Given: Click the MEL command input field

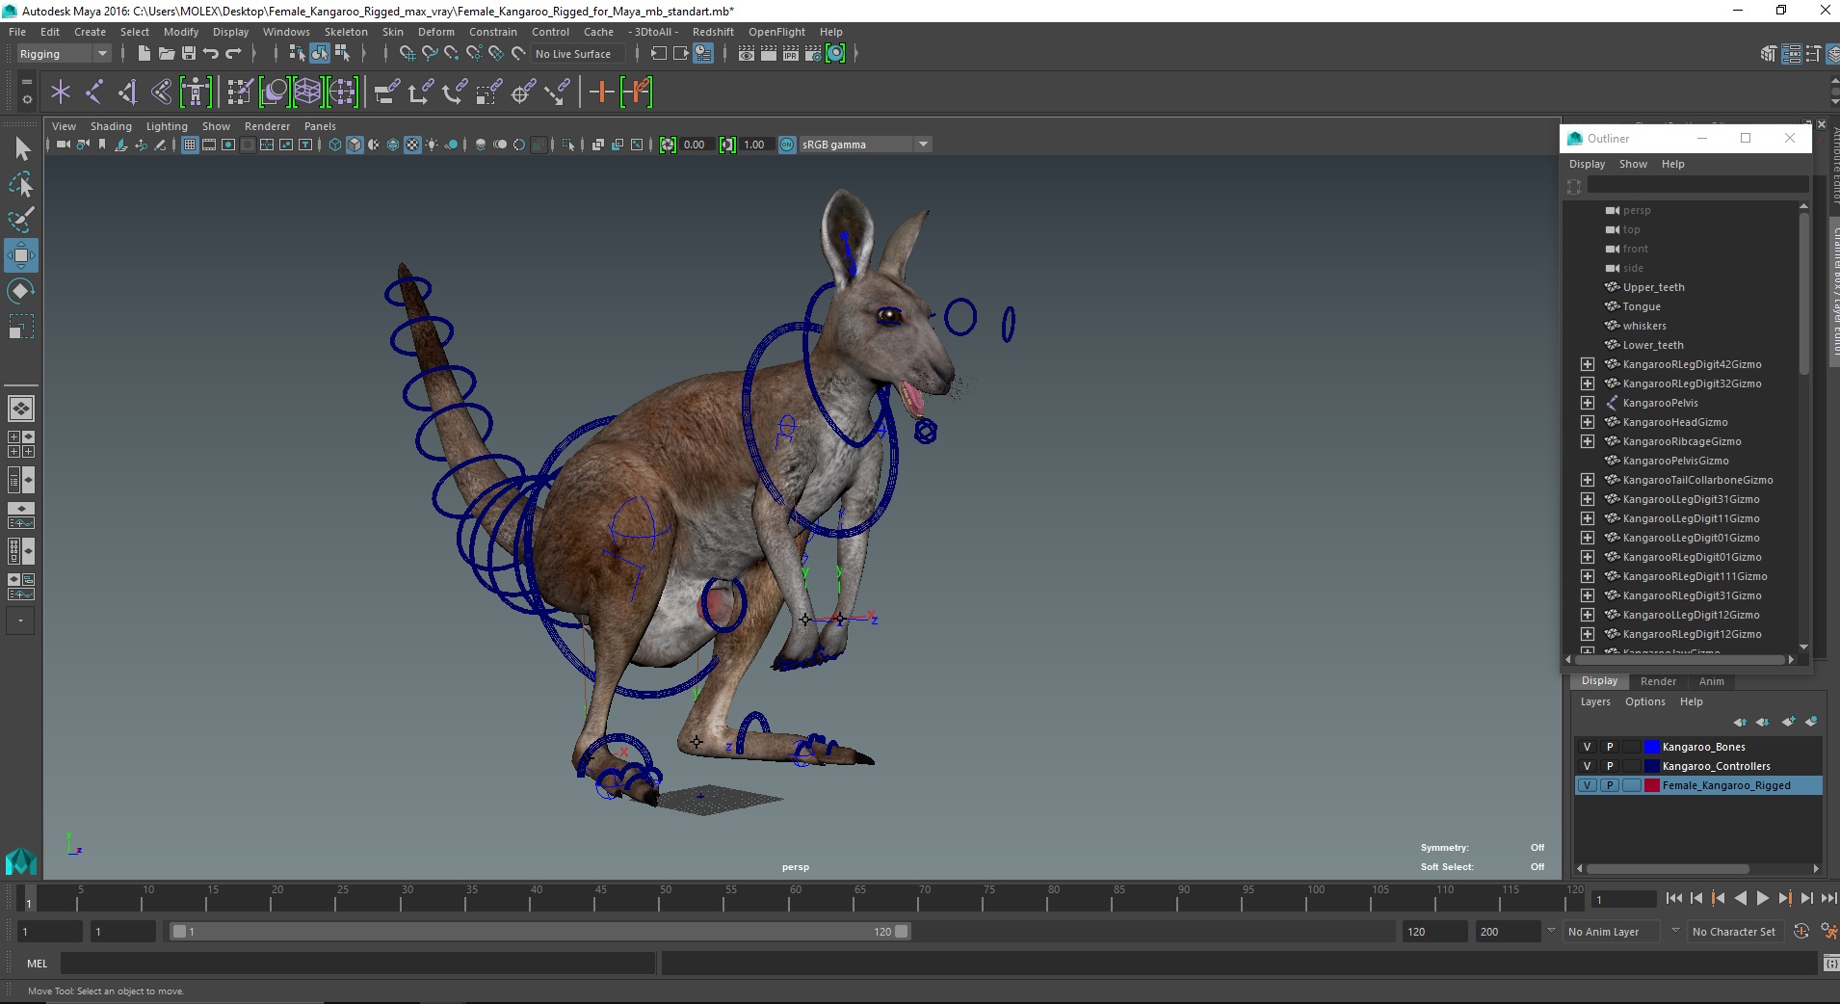Looking at the screenshot, I should tap(356, 964).
